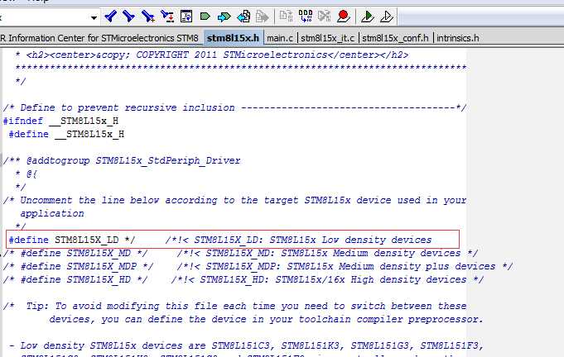This screenshot has width=564, height=357.
Task: Switch to the main.c tab
Action: click(x=280, y=38)
